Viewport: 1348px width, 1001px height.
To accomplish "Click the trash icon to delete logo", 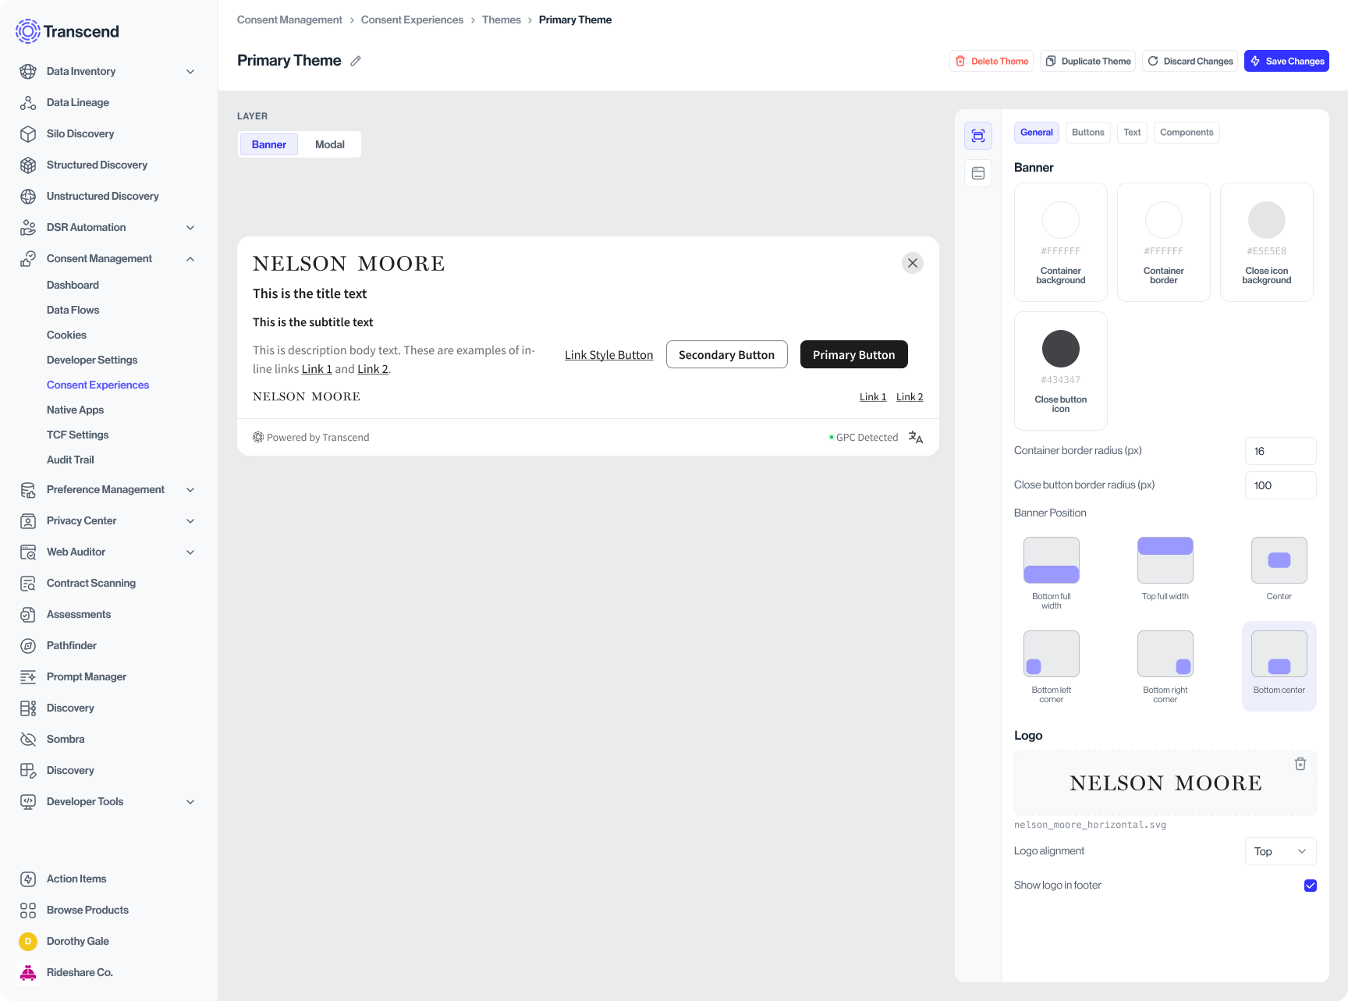I will 1300,764.
